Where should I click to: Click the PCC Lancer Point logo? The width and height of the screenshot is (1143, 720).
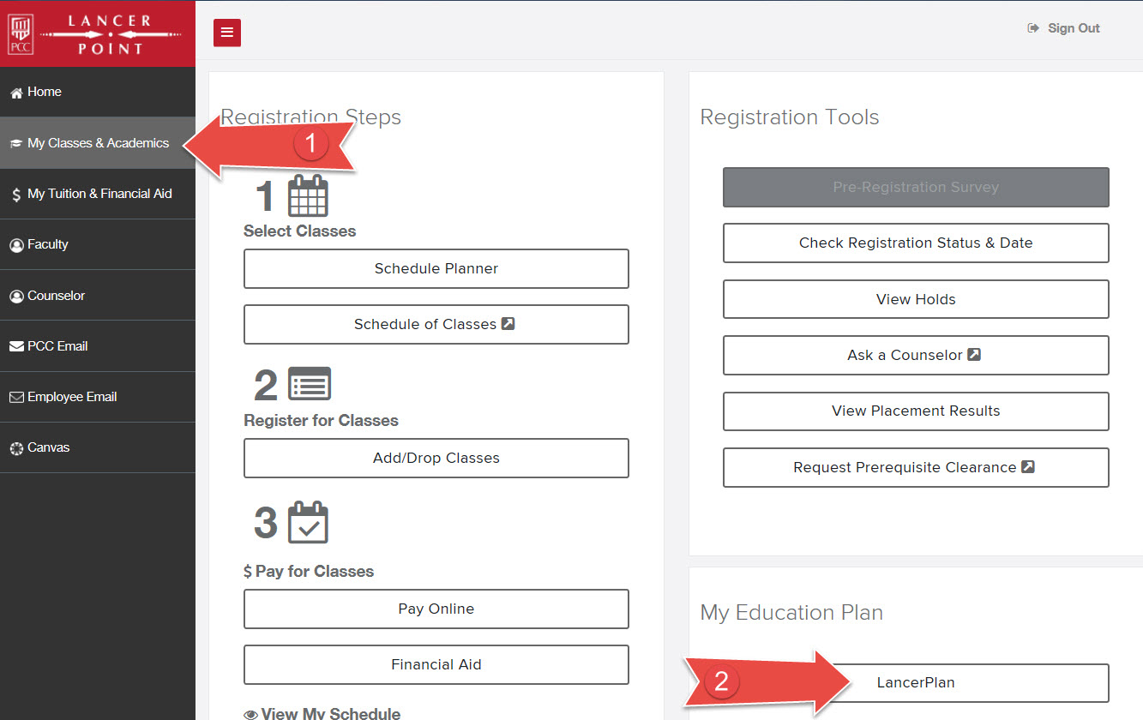[x=98, y=33]
